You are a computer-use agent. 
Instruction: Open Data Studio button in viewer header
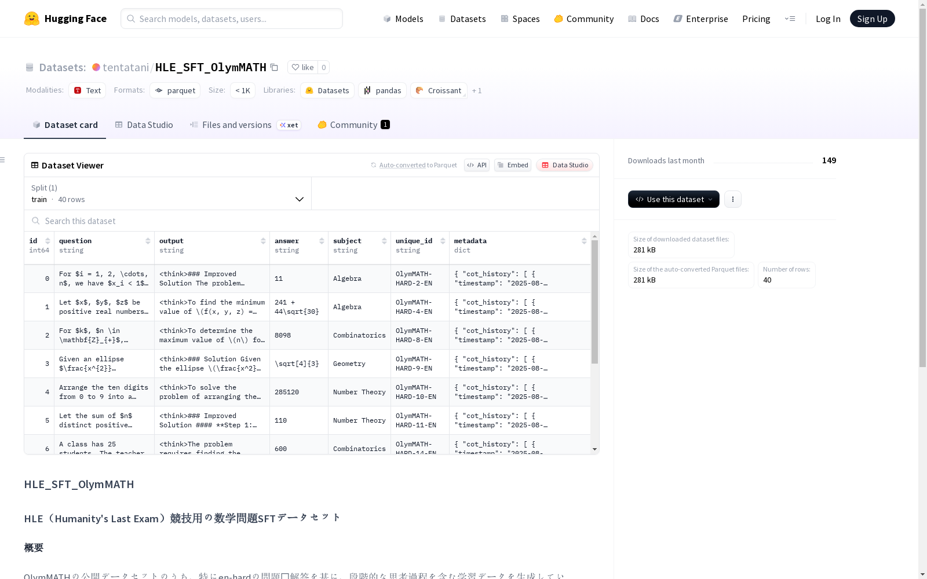click(x=564, y=165)
